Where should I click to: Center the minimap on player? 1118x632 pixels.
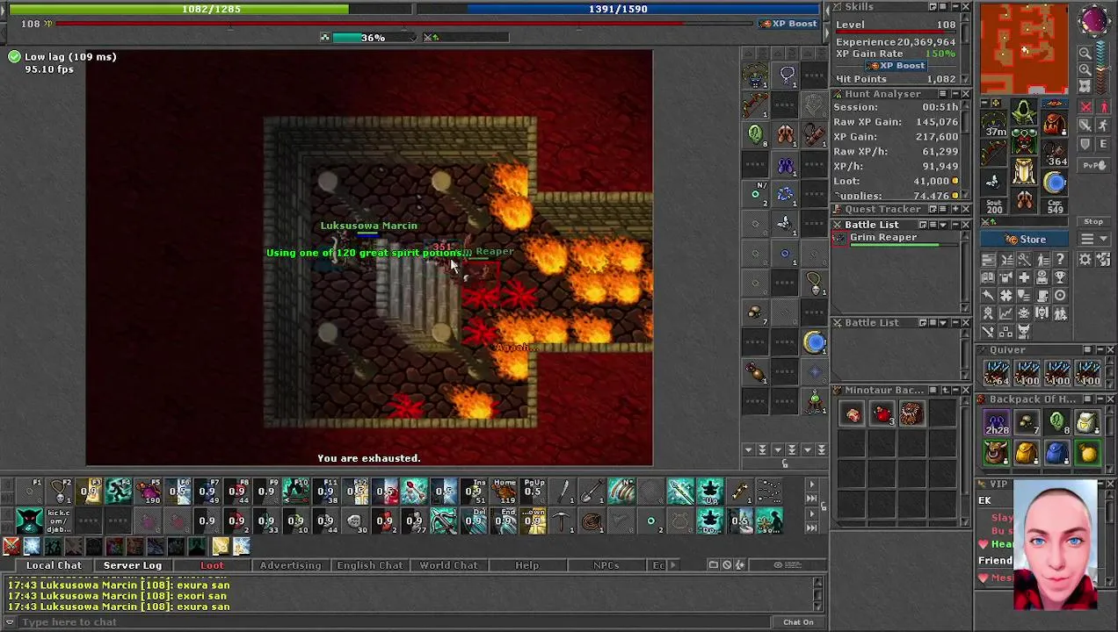point(1085,86)
